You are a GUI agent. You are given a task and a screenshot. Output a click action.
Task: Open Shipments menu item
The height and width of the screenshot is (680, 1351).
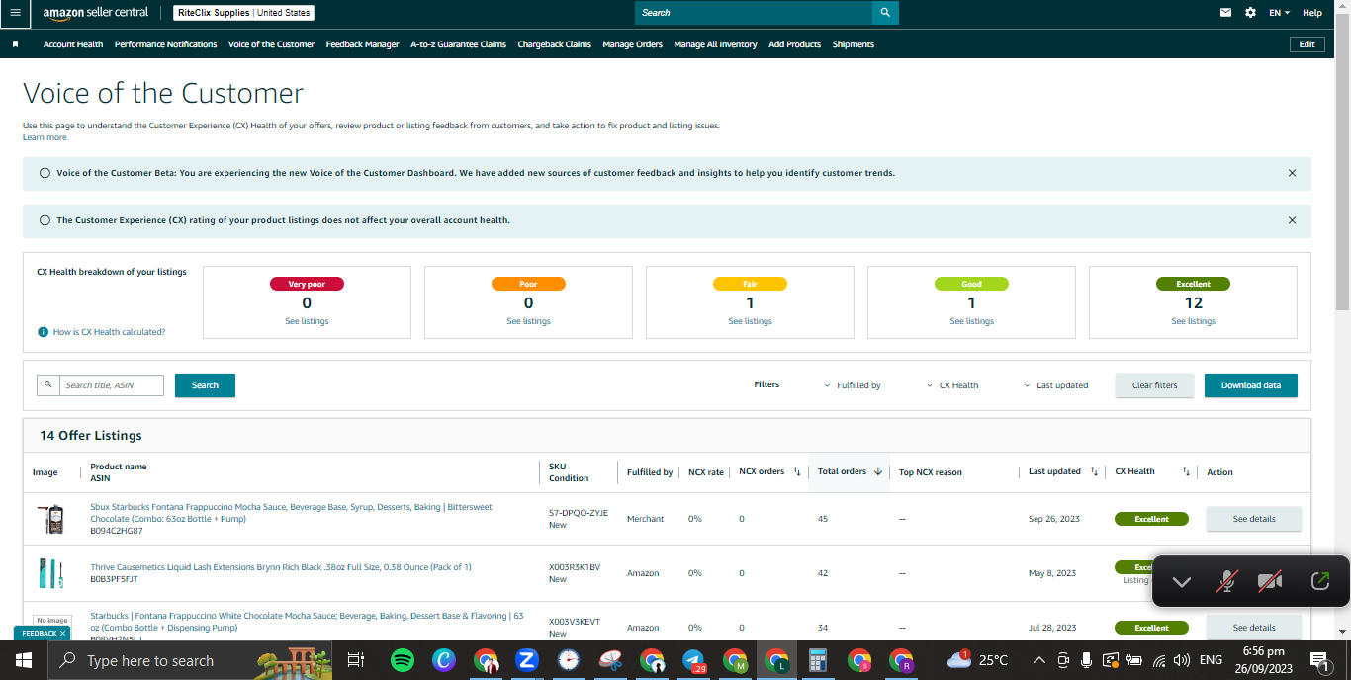coord(854,44)
